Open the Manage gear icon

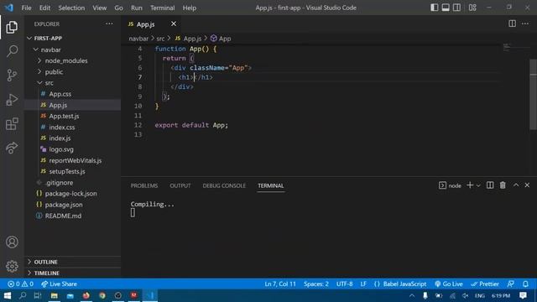12,266
